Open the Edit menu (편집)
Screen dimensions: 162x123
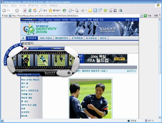point(14,5)
